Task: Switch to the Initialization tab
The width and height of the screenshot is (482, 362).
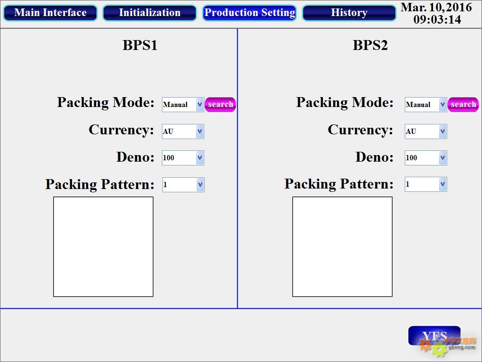Action: tap(149, 13)
